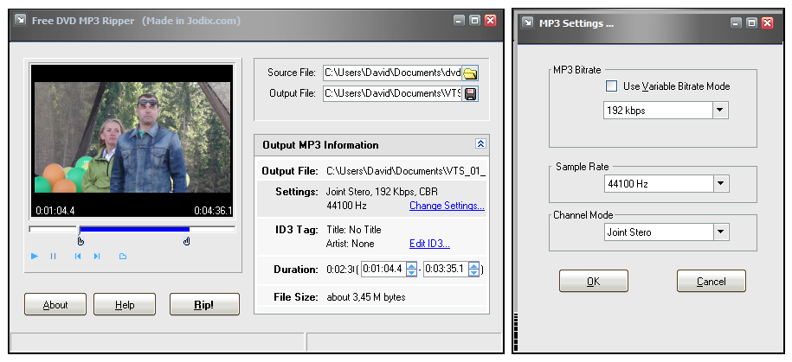792x362 pixels.
Task: Open the Change Settings link
Action: click(x=447, y=206)
